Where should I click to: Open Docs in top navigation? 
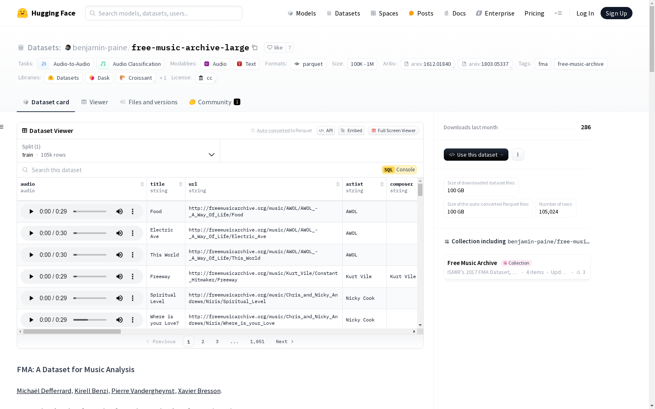(x=455, y=13)
